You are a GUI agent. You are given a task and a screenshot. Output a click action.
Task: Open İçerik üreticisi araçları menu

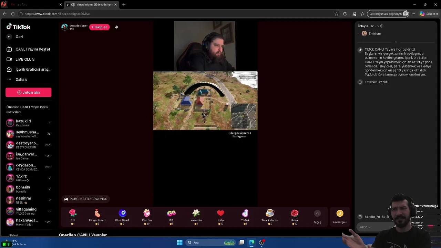pos(29,69)
